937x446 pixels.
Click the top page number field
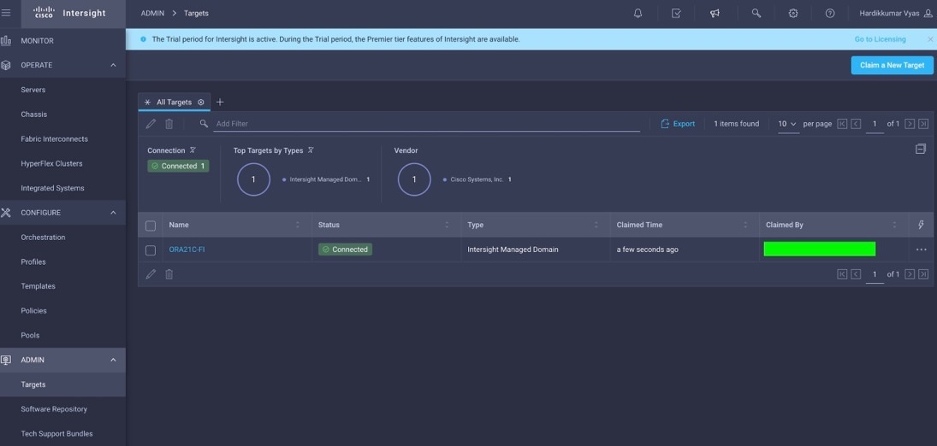coord(875,124)
